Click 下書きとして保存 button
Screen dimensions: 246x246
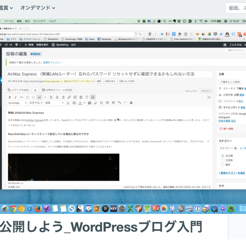pyautogui.click(x=230, y=82)
